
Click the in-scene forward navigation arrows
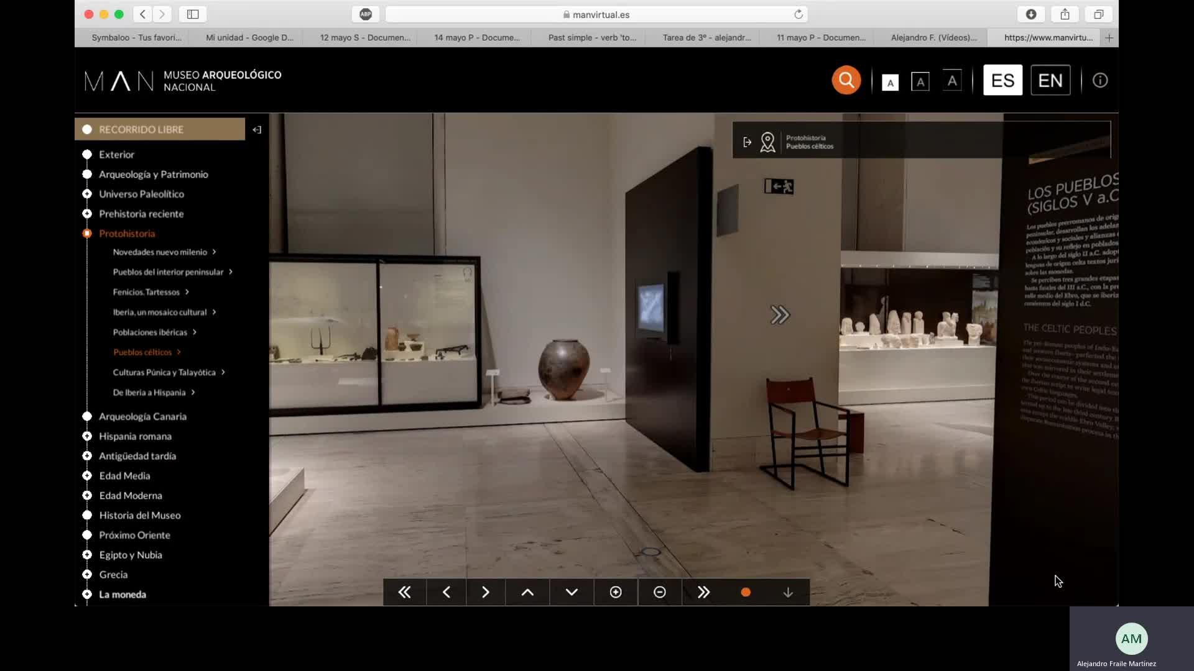pos(780,315)
